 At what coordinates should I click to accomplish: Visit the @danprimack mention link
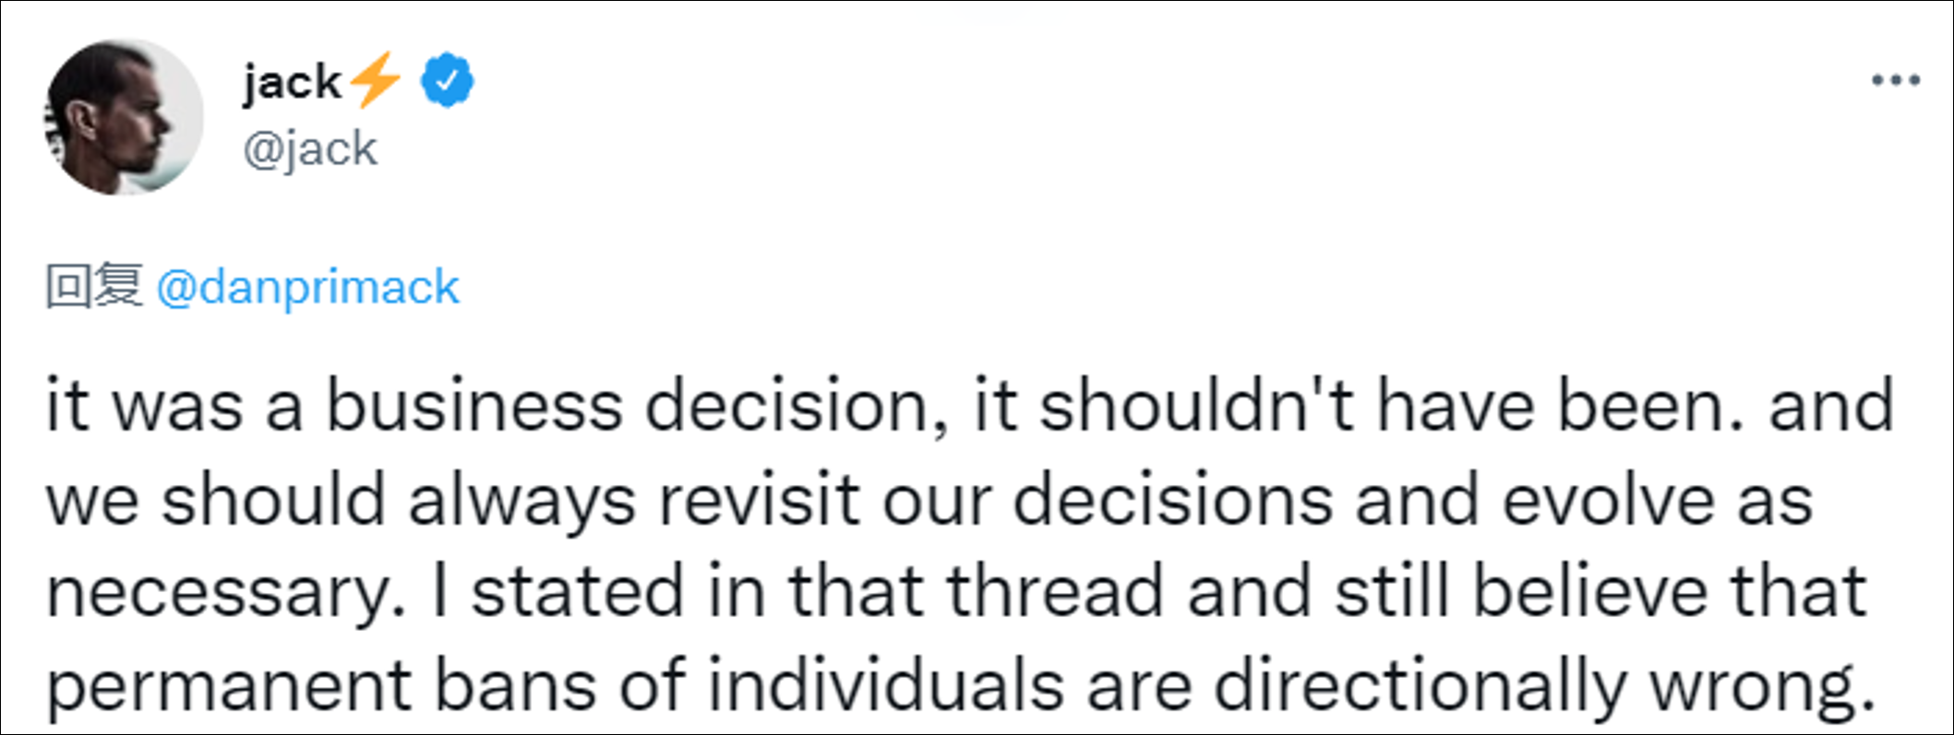tap(307, 287)
